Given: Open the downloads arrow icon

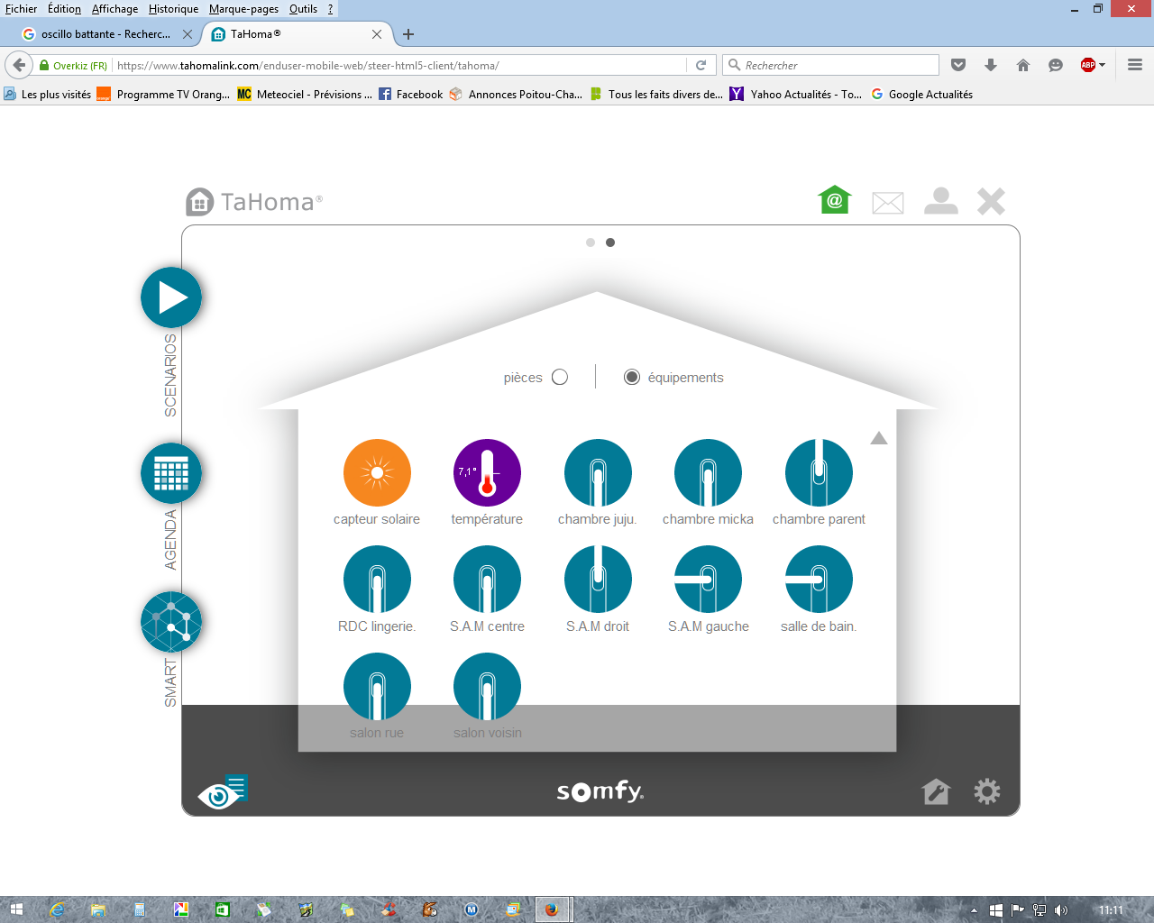Looking at the screenshot, I should [991, 65].
